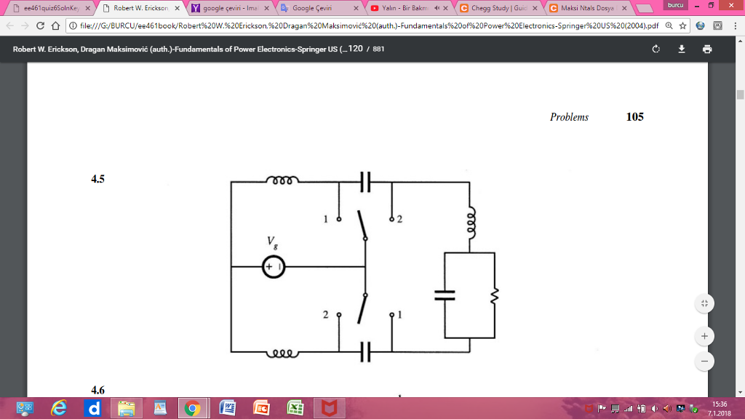Click the extension icon beside the globe
This screenshot has height=419, width=745.
718,25
